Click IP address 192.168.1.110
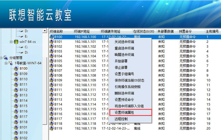The height and width of the screenshot is (140, 221). point(85,85)
